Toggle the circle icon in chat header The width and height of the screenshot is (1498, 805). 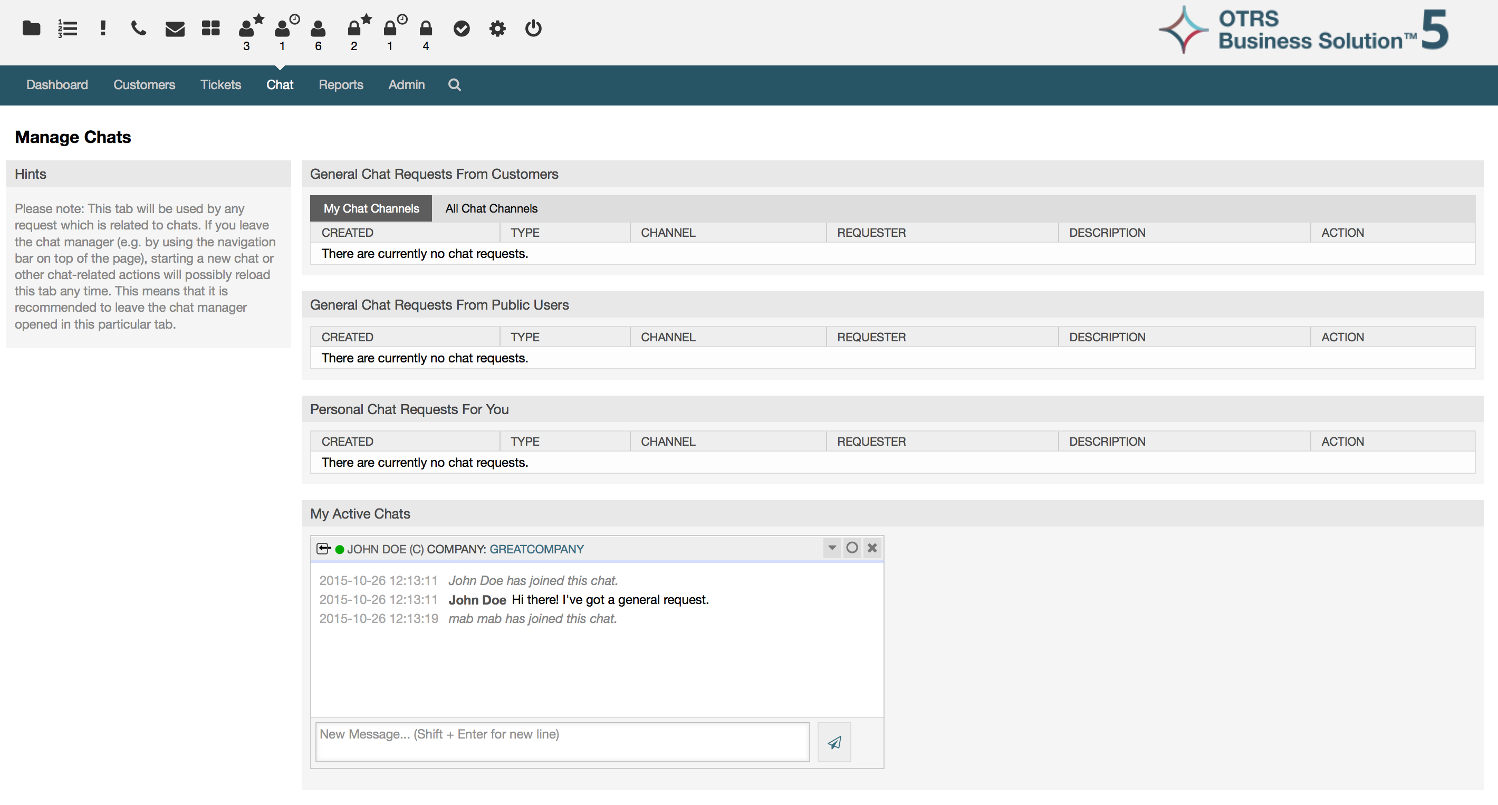pos(852,548)
